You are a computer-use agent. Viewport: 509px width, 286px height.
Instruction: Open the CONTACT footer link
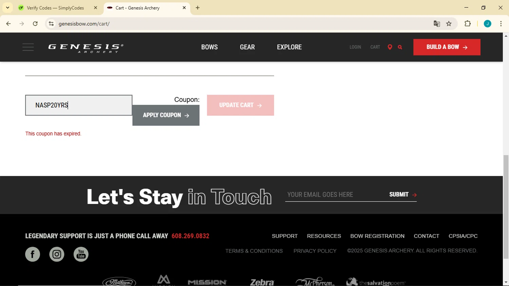point(427,236)
